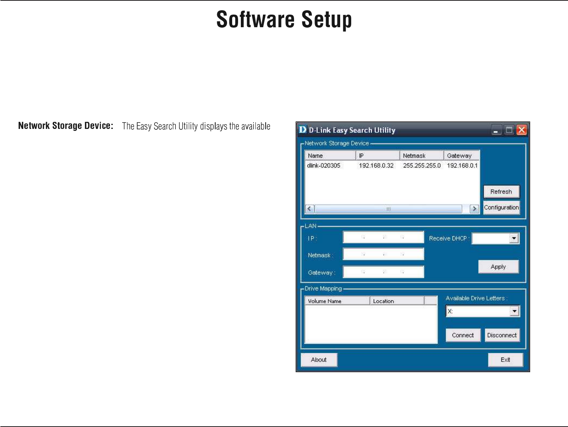Open the Configuration button

501,207
